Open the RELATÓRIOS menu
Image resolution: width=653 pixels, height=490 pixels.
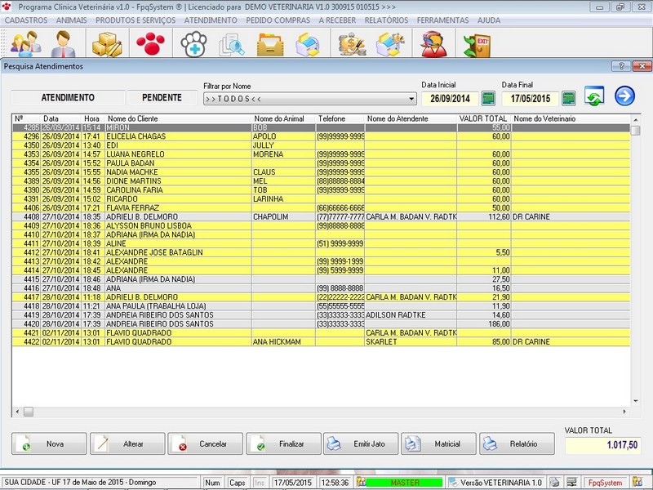pos(386,20)
